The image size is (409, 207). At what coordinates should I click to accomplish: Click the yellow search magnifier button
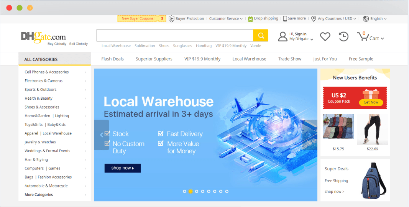260,35
